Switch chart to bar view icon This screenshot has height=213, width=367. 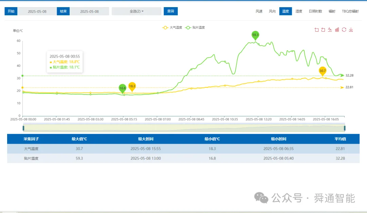pos(337,30)
